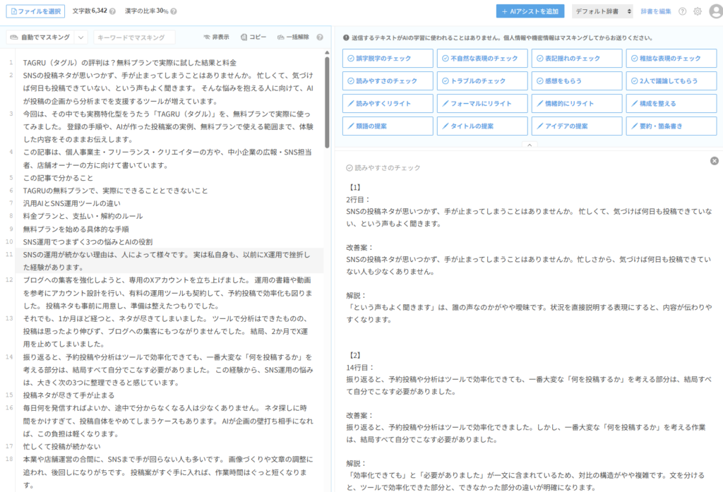Viewport: 723px width, 492px height.
Task: Click the AIアシストを追加 button
Action: tap(530, 11)
